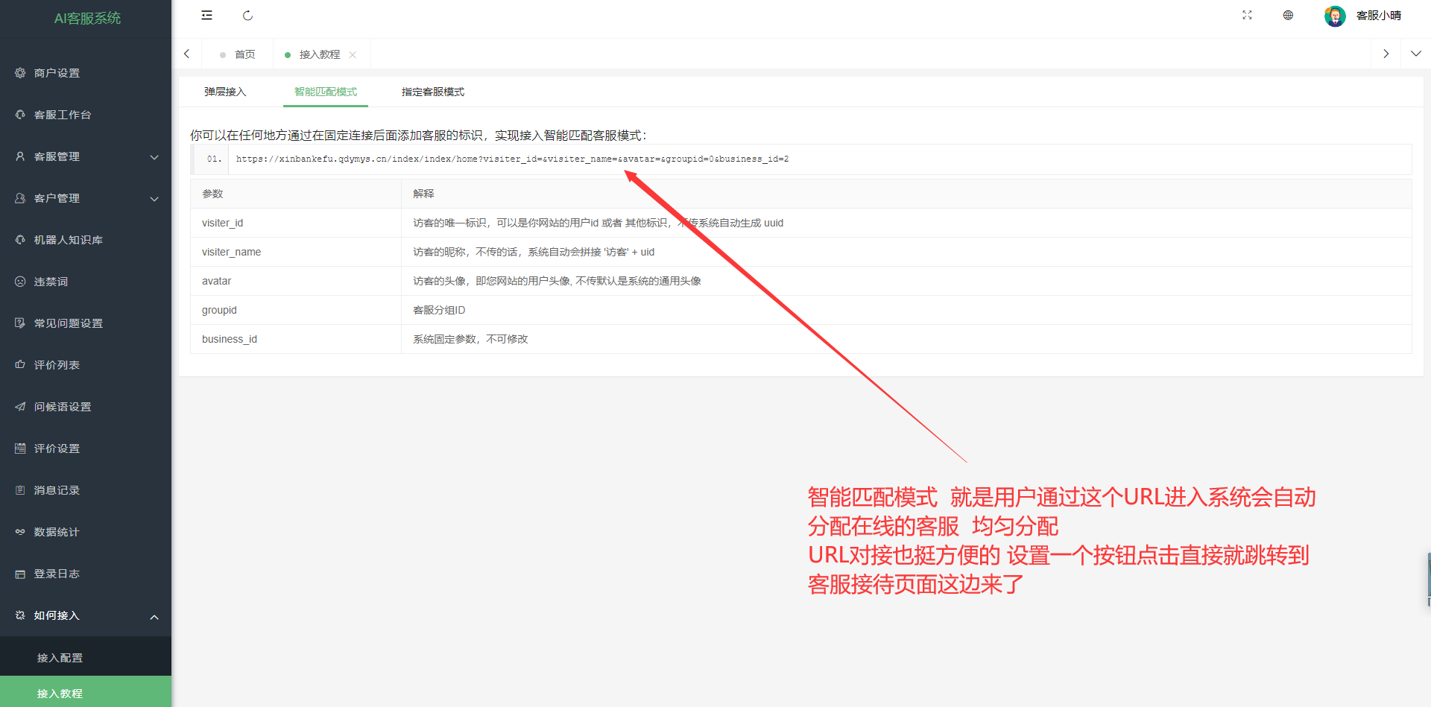Click the 参数 column header
The image size is (1431, 707).
pos(296,194)
